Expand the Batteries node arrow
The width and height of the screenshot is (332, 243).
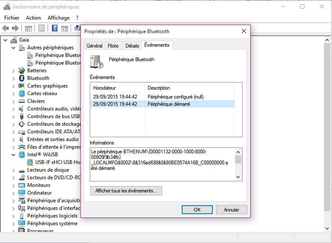click(x=13, y=71)
